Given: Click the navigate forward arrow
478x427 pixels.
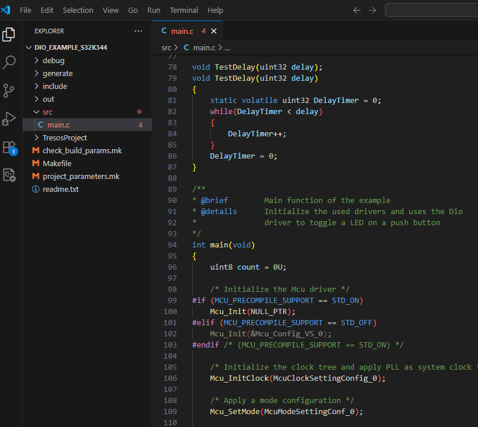Looking at the screenshot, I should (x=373, y=11).
